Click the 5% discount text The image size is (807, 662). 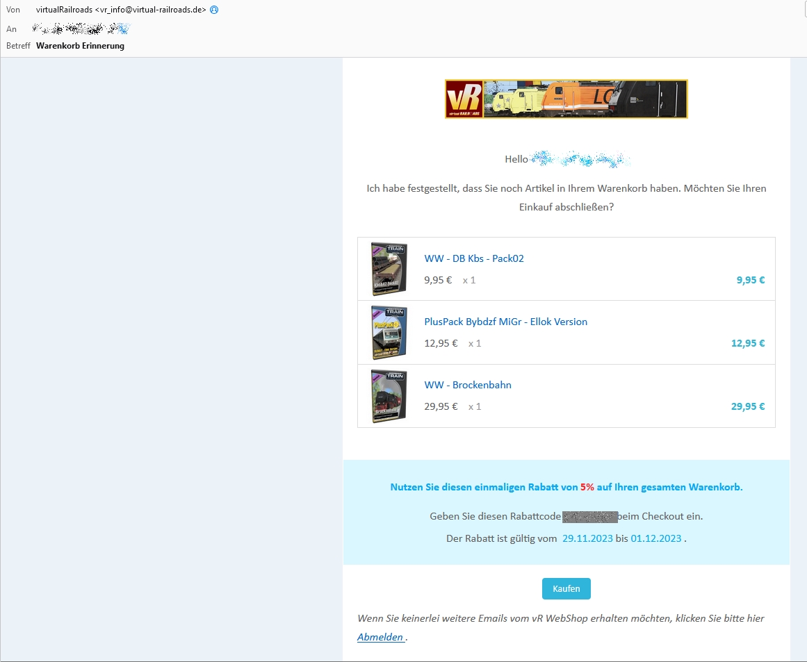[x=587, y=487]
